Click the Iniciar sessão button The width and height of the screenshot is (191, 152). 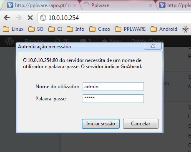click(x=101, y=124)
